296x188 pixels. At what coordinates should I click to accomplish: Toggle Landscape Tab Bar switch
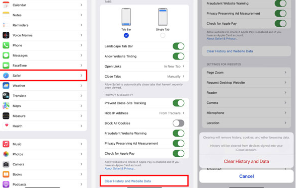[x=178, y=46]
